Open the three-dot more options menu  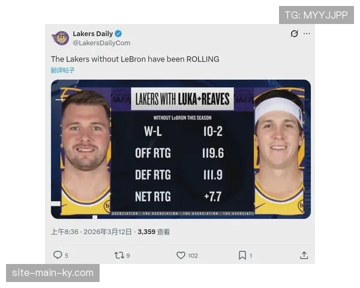(x=307, y=34)
